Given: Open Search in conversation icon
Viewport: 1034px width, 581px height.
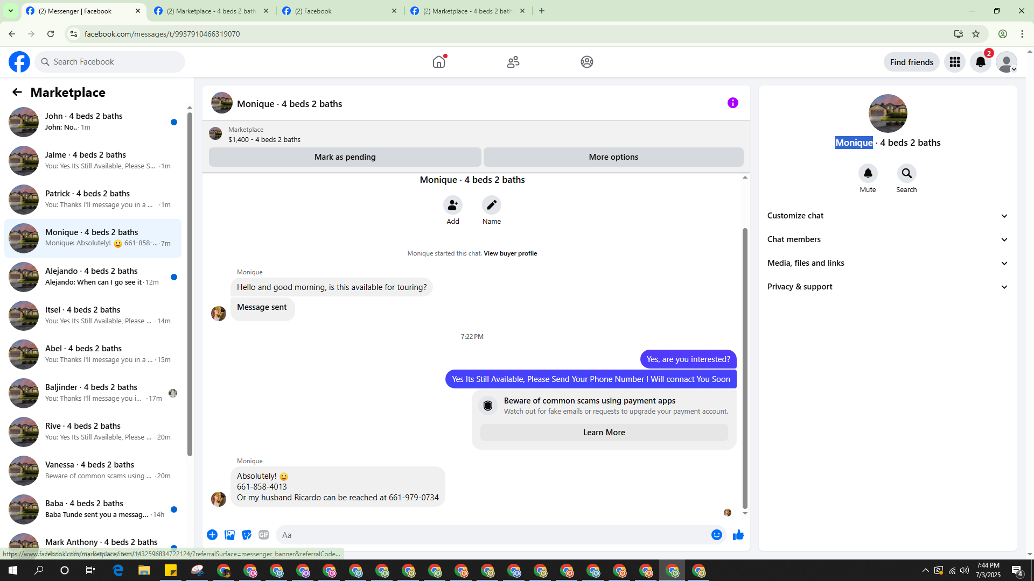Looking at the screenshot, I should coord(906,173).
